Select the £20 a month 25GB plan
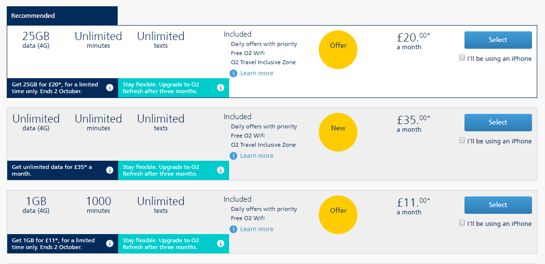This screenshot has height=264, width=545. click(x=498, y=40)
